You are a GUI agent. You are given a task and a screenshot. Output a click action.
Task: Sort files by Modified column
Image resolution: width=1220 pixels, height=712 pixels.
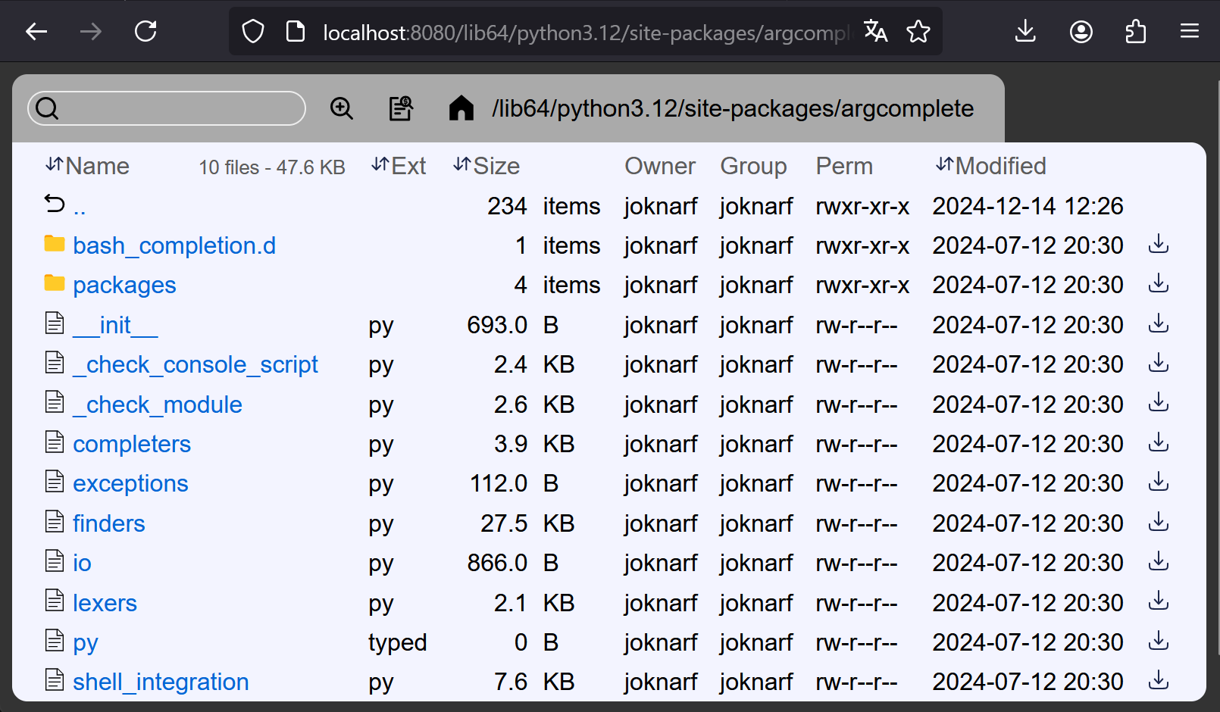click(990, 166)
